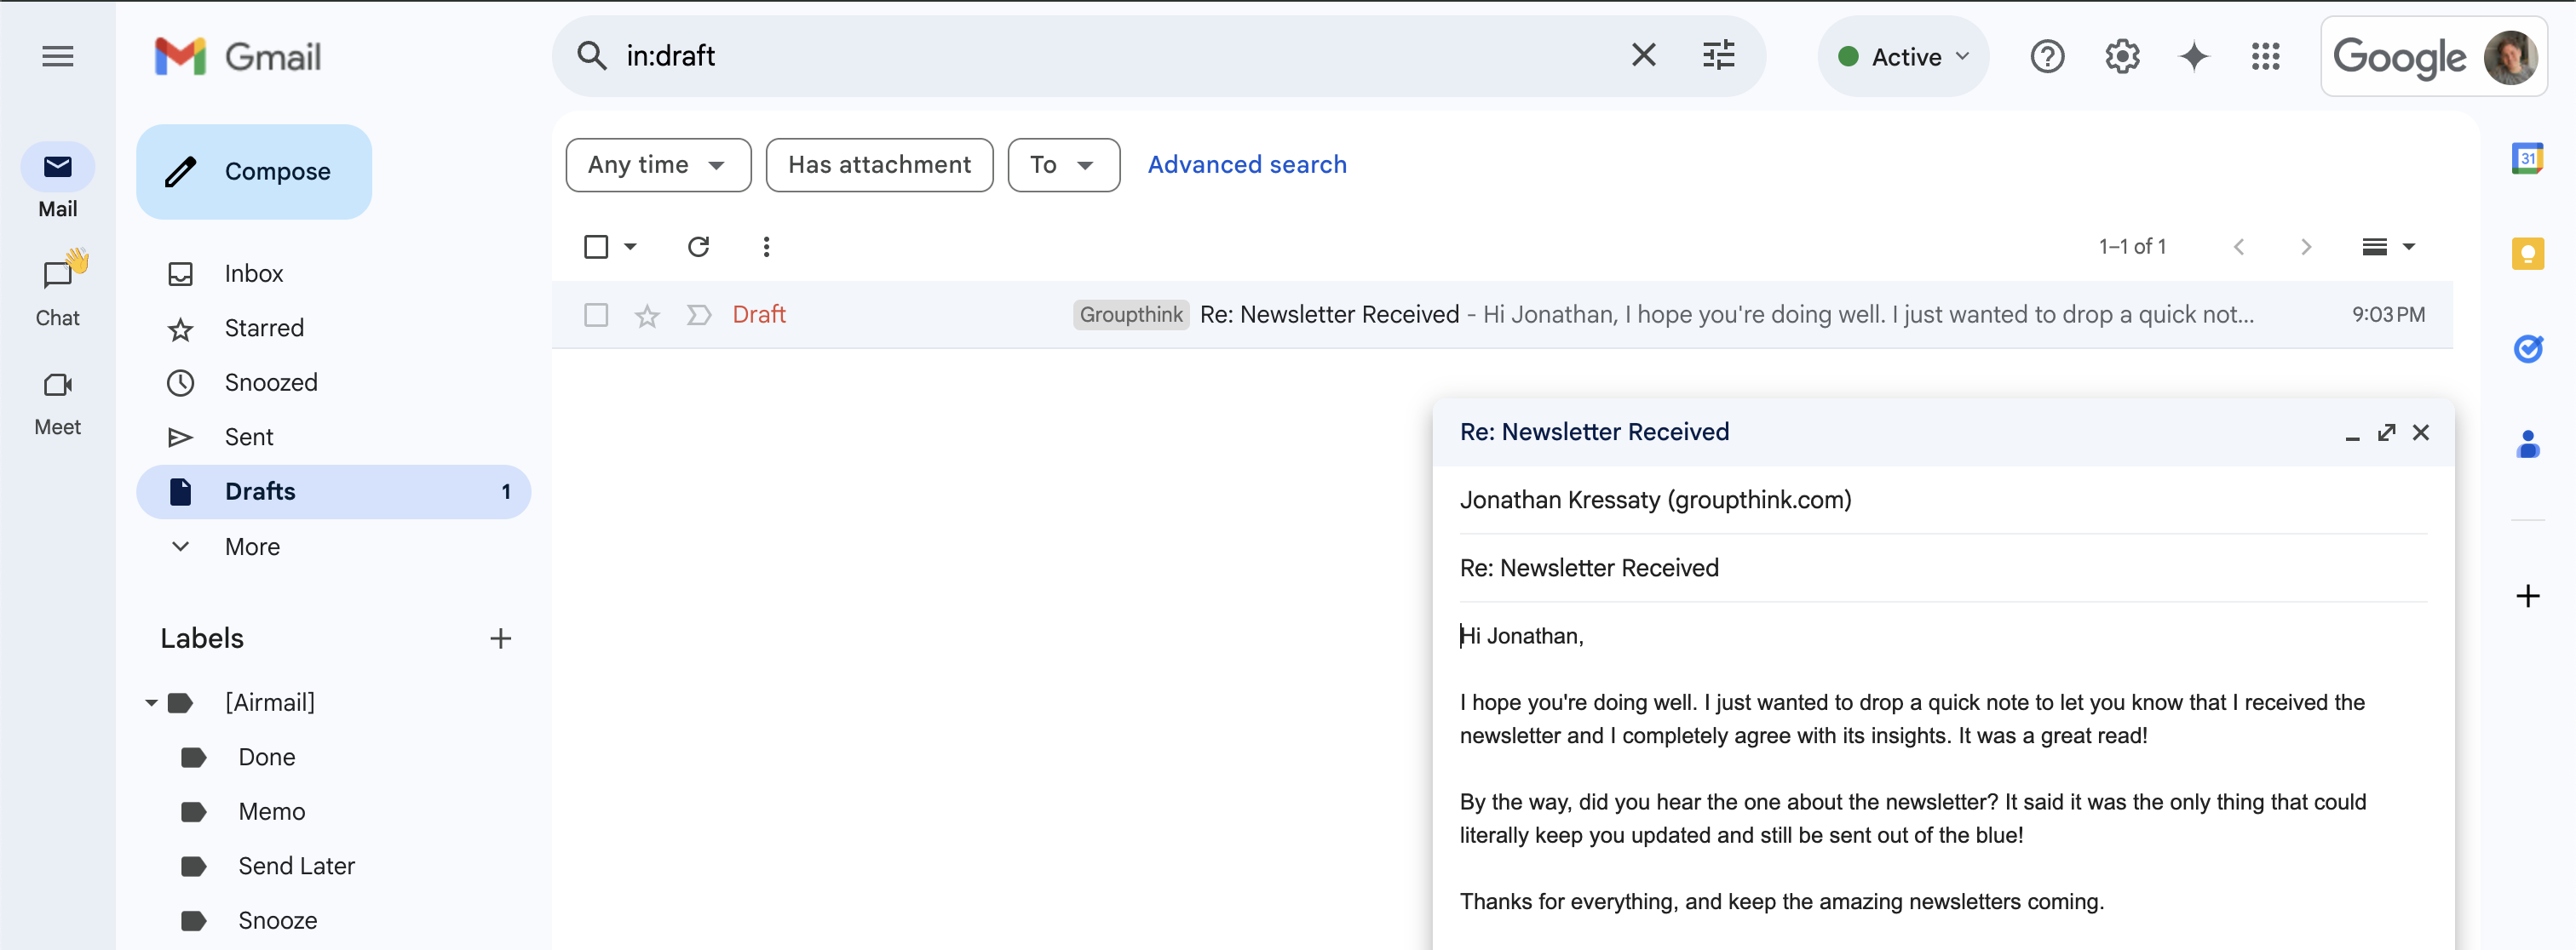Go to newer messages arrow
The image size is (2576, 950).
[x=2239, y=247]
